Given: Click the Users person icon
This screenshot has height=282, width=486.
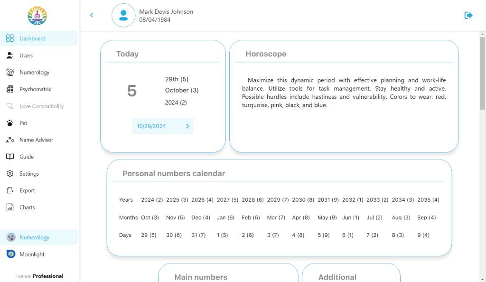Looking at the screenshot, I should [x=10, y=56].
